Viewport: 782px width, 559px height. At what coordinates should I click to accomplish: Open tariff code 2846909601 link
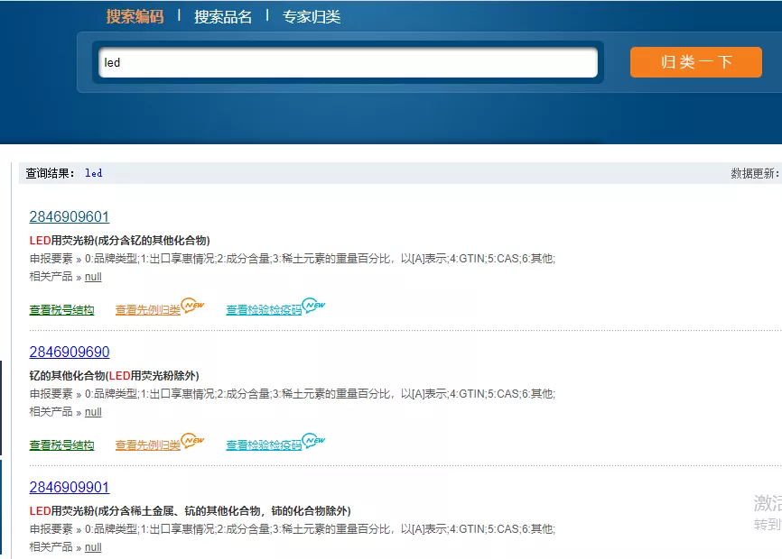(70, 216)
